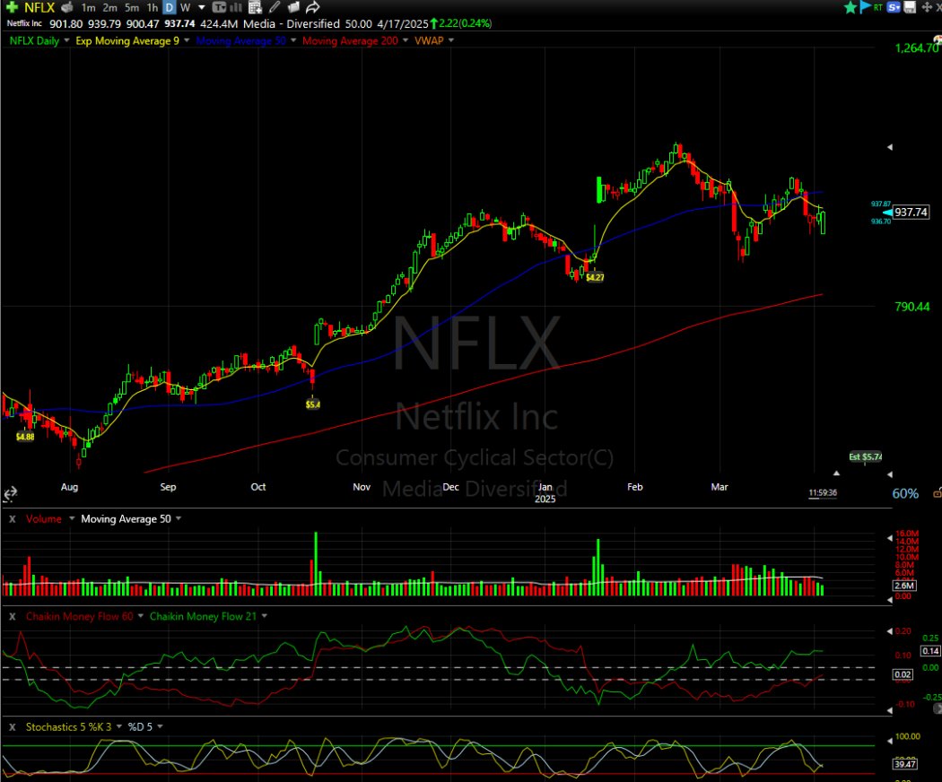Image resolution: width=942 pixels, height=782 pixels.
Task: Select the D daily timeframe
Action: coord(170,8)
